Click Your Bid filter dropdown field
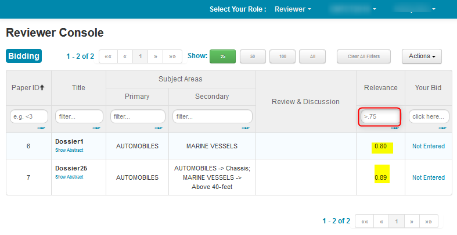 coord(429,116)
